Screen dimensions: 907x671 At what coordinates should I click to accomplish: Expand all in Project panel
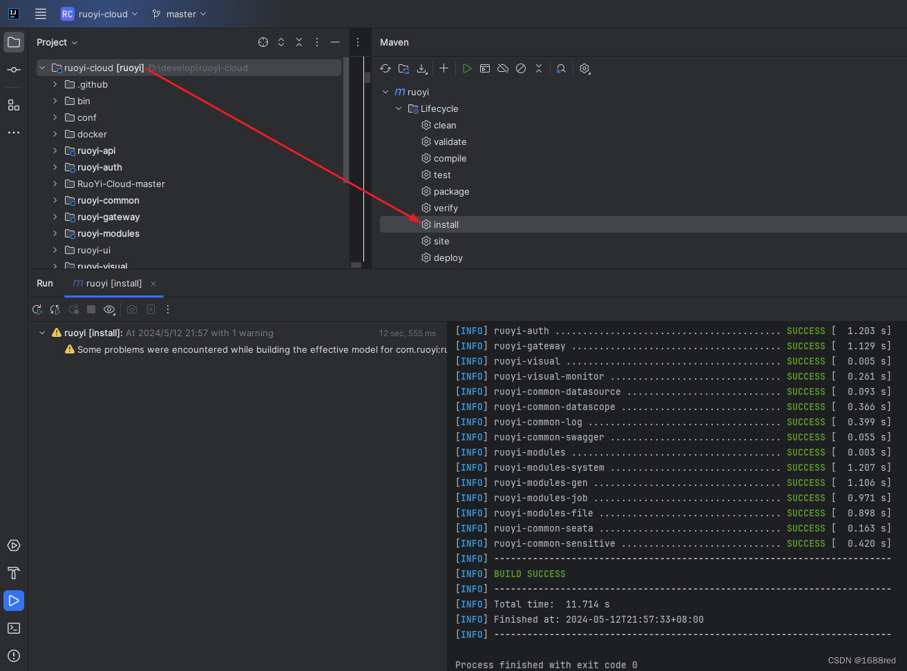(281, 42)
